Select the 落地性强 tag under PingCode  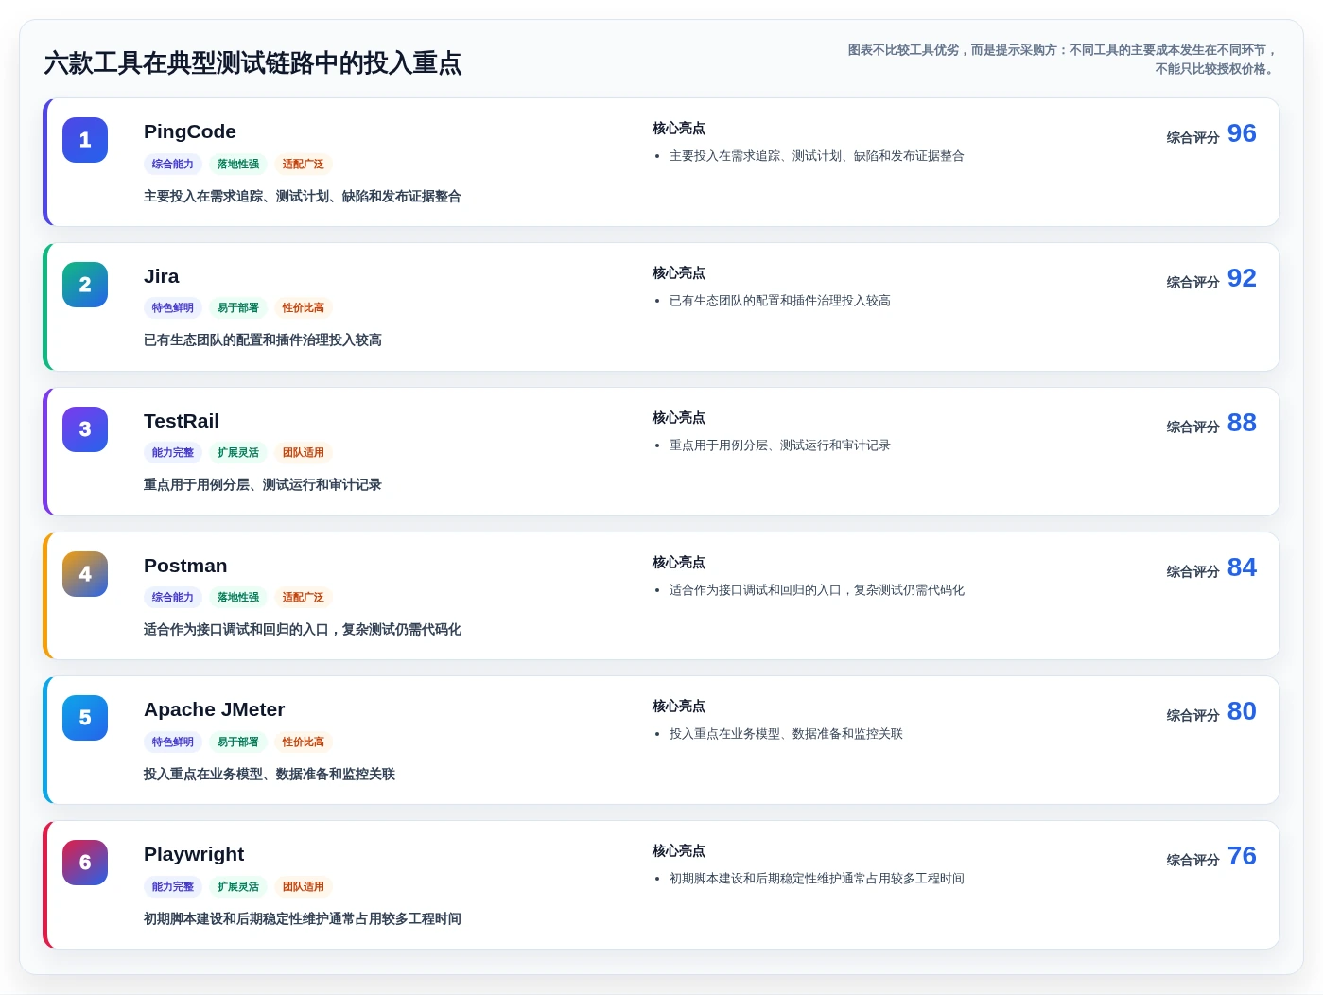(x=238, y=164)
